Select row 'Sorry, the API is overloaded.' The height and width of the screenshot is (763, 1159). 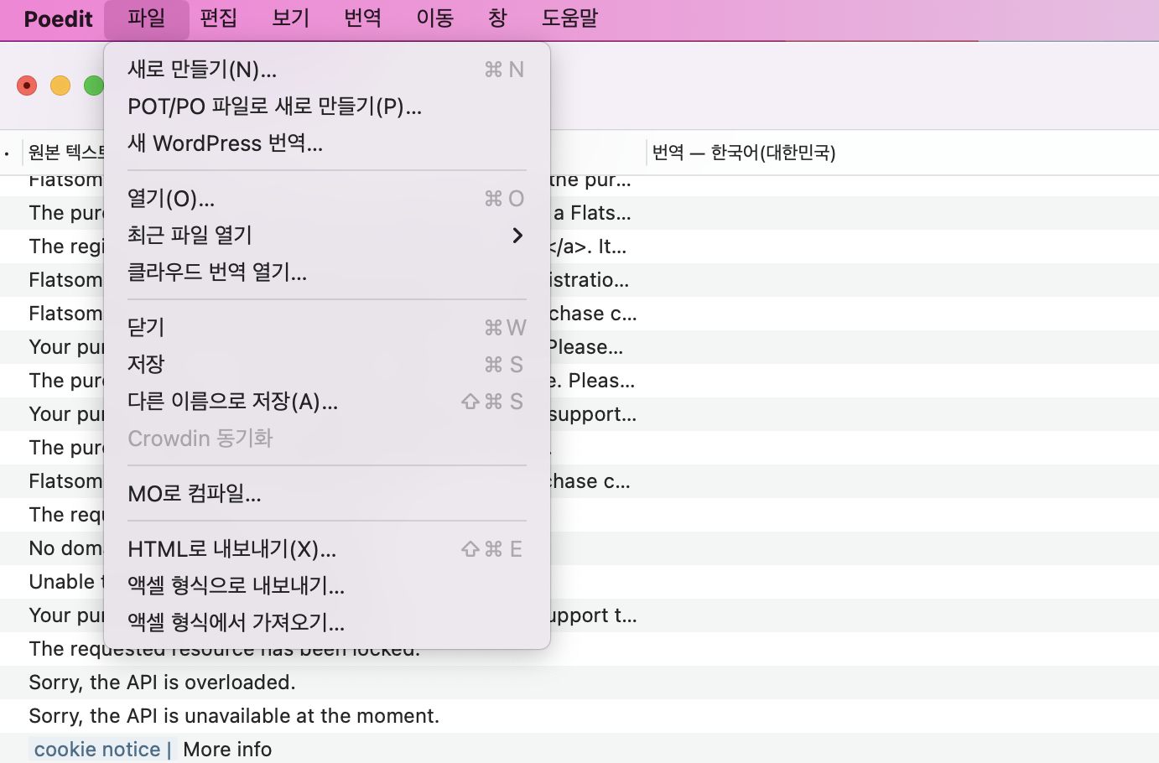[x=162, y=683]
